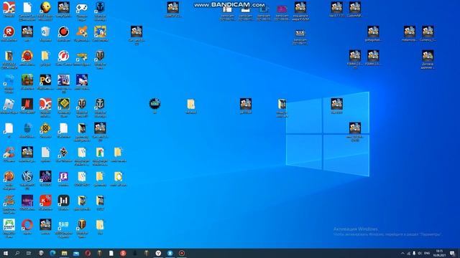Open the red Yandex icon in taskbar

pyautogui.click(x=123, y=253)
